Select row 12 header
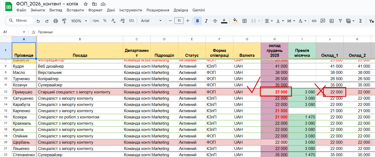This screenshot has height=157, width=375. click(x=6, y=92)
